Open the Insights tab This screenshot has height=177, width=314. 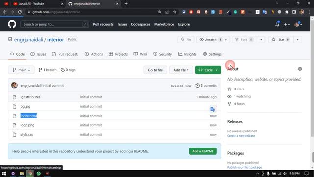(x=187, y=54)
